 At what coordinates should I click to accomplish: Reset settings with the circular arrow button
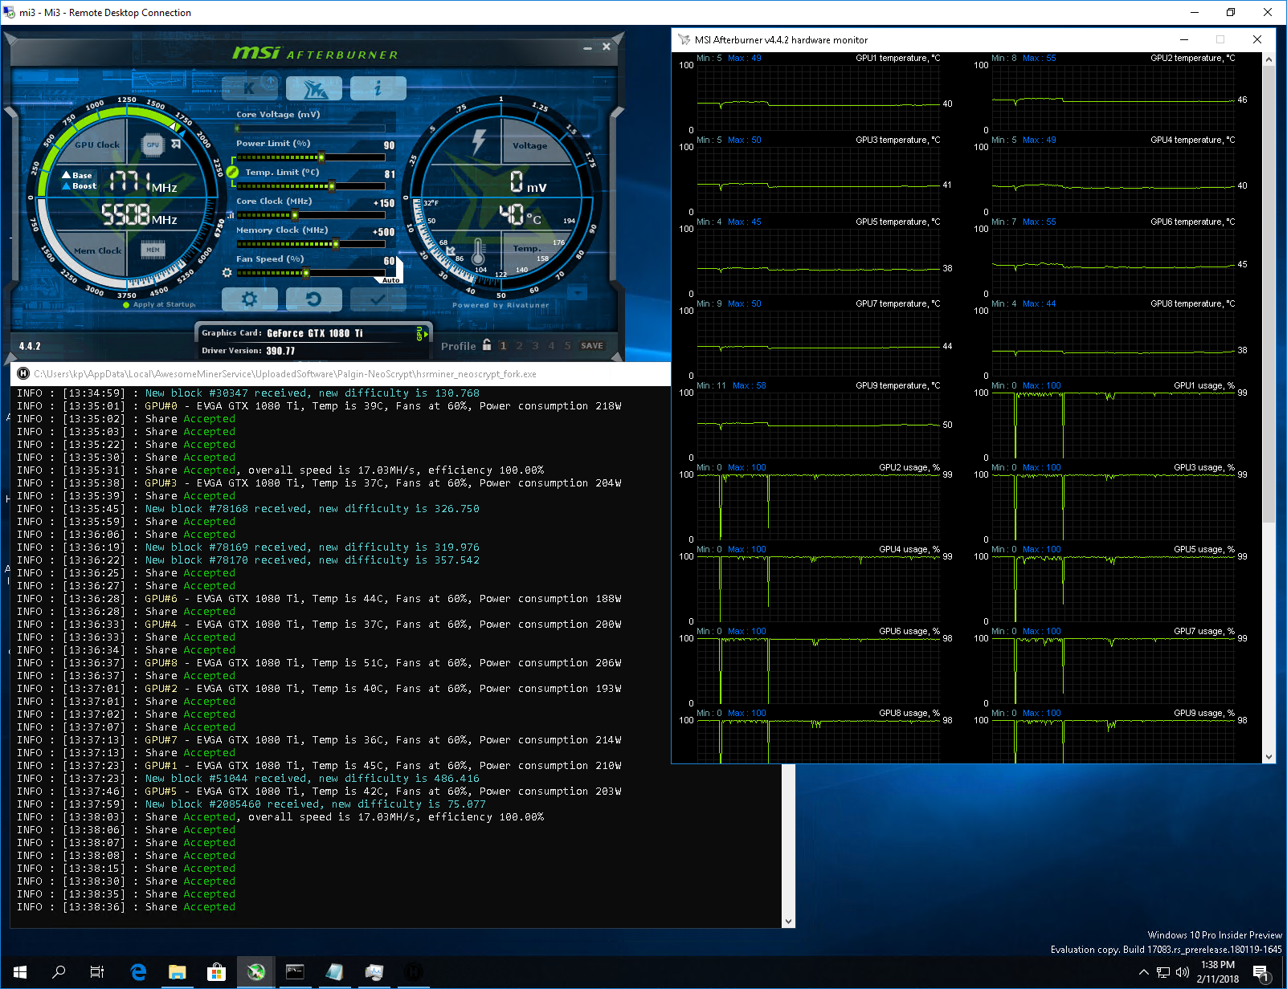(x=314, y=299)
